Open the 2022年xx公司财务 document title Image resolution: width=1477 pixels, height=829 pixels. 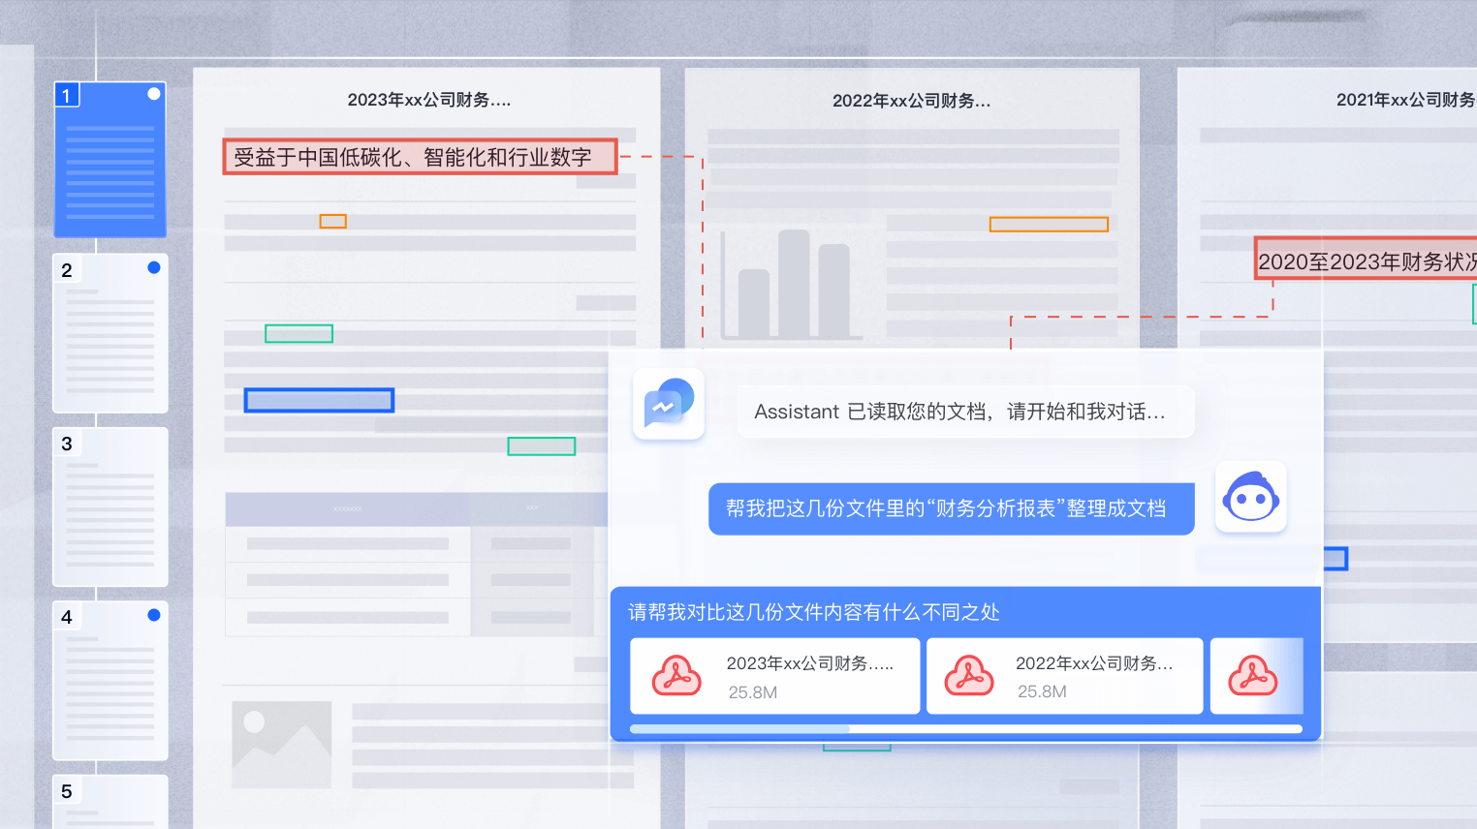tap(911, 101)
